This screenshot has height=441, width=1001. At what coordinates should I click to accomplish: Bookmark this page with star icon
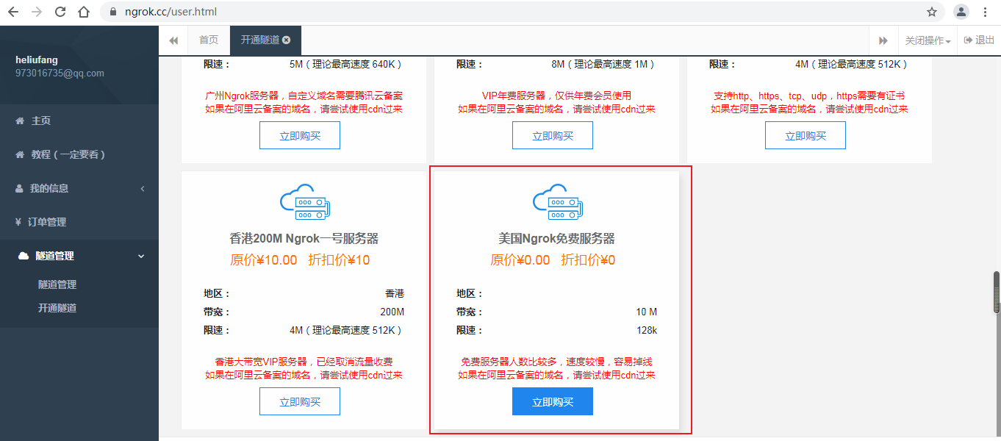932,12
